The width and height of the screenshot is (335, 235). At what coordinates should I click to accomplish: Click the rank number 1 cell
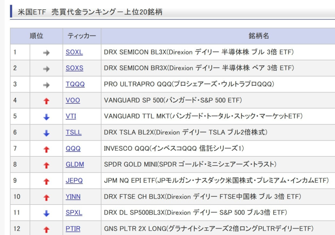[x=20, y=52]
